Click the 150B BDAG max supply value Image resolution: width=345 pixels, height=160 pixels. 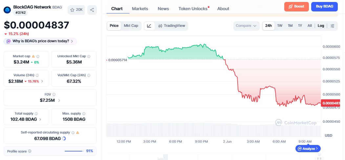tap(74, 119)
